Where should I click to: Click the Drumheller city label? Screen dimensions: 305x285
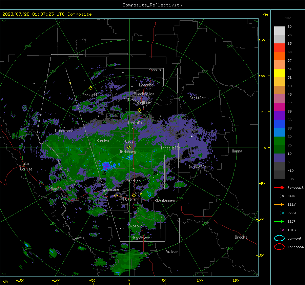click(x=199, y=167)
